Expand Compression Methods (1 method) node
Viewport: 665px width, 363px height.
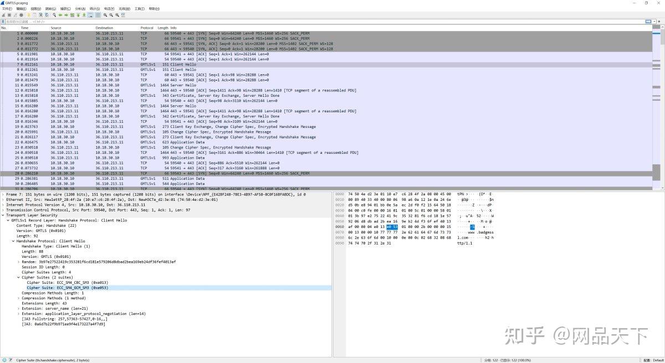[x=19, y=298]
